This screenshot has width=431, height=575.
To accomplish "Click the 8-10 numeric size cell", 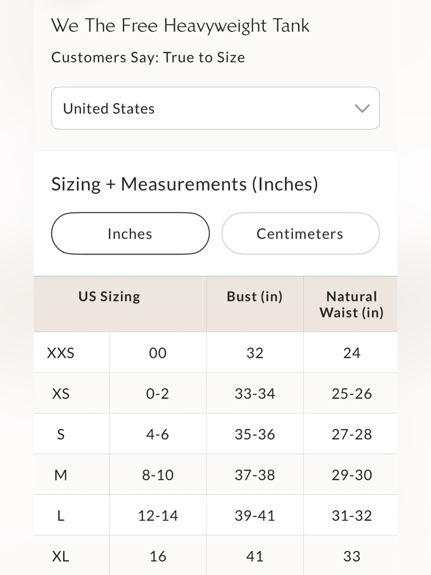I will (x=158, y=475).
